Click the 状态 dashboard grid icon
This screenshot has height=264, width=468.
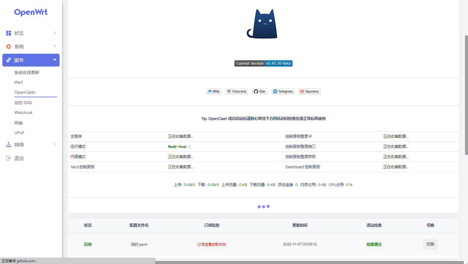[x=9, y=33]
